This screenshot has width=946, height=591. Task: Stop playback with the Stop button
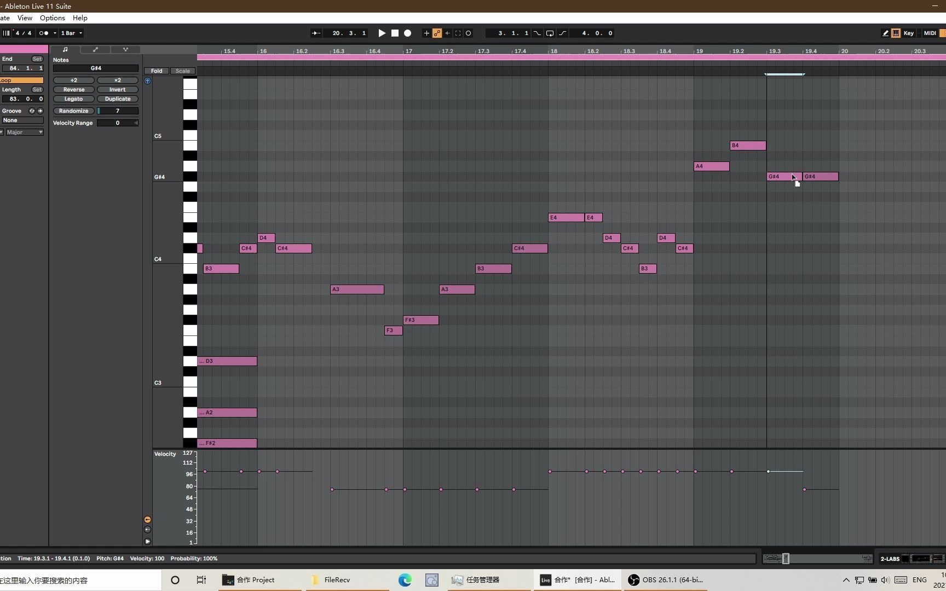coord(395,33)
